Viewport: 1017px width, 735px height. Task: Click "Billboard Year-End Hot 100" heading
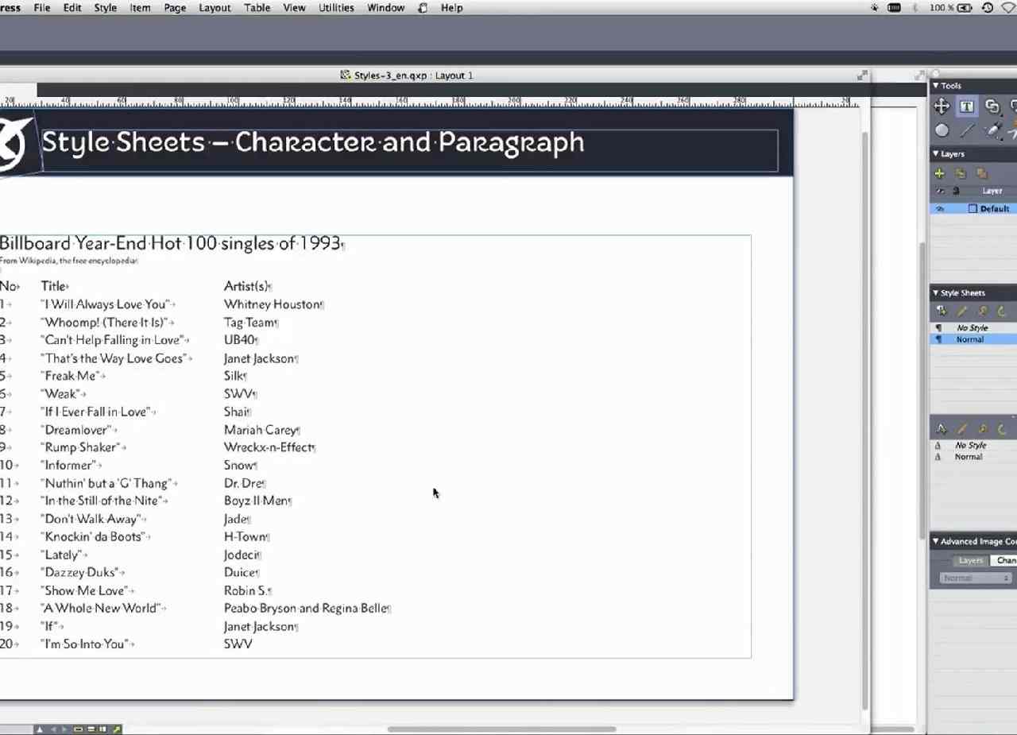[171, 243]
